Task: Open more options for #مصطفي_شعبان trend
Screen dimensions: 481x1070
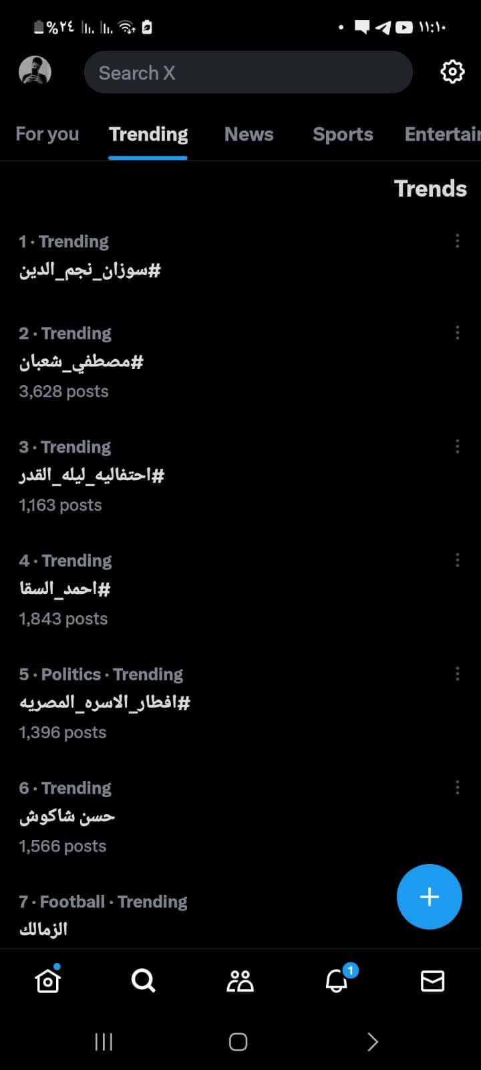Action: (458, 332)
